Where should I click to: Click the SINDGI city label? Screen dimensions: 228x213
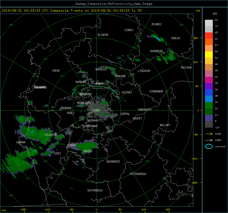(129, 30)
